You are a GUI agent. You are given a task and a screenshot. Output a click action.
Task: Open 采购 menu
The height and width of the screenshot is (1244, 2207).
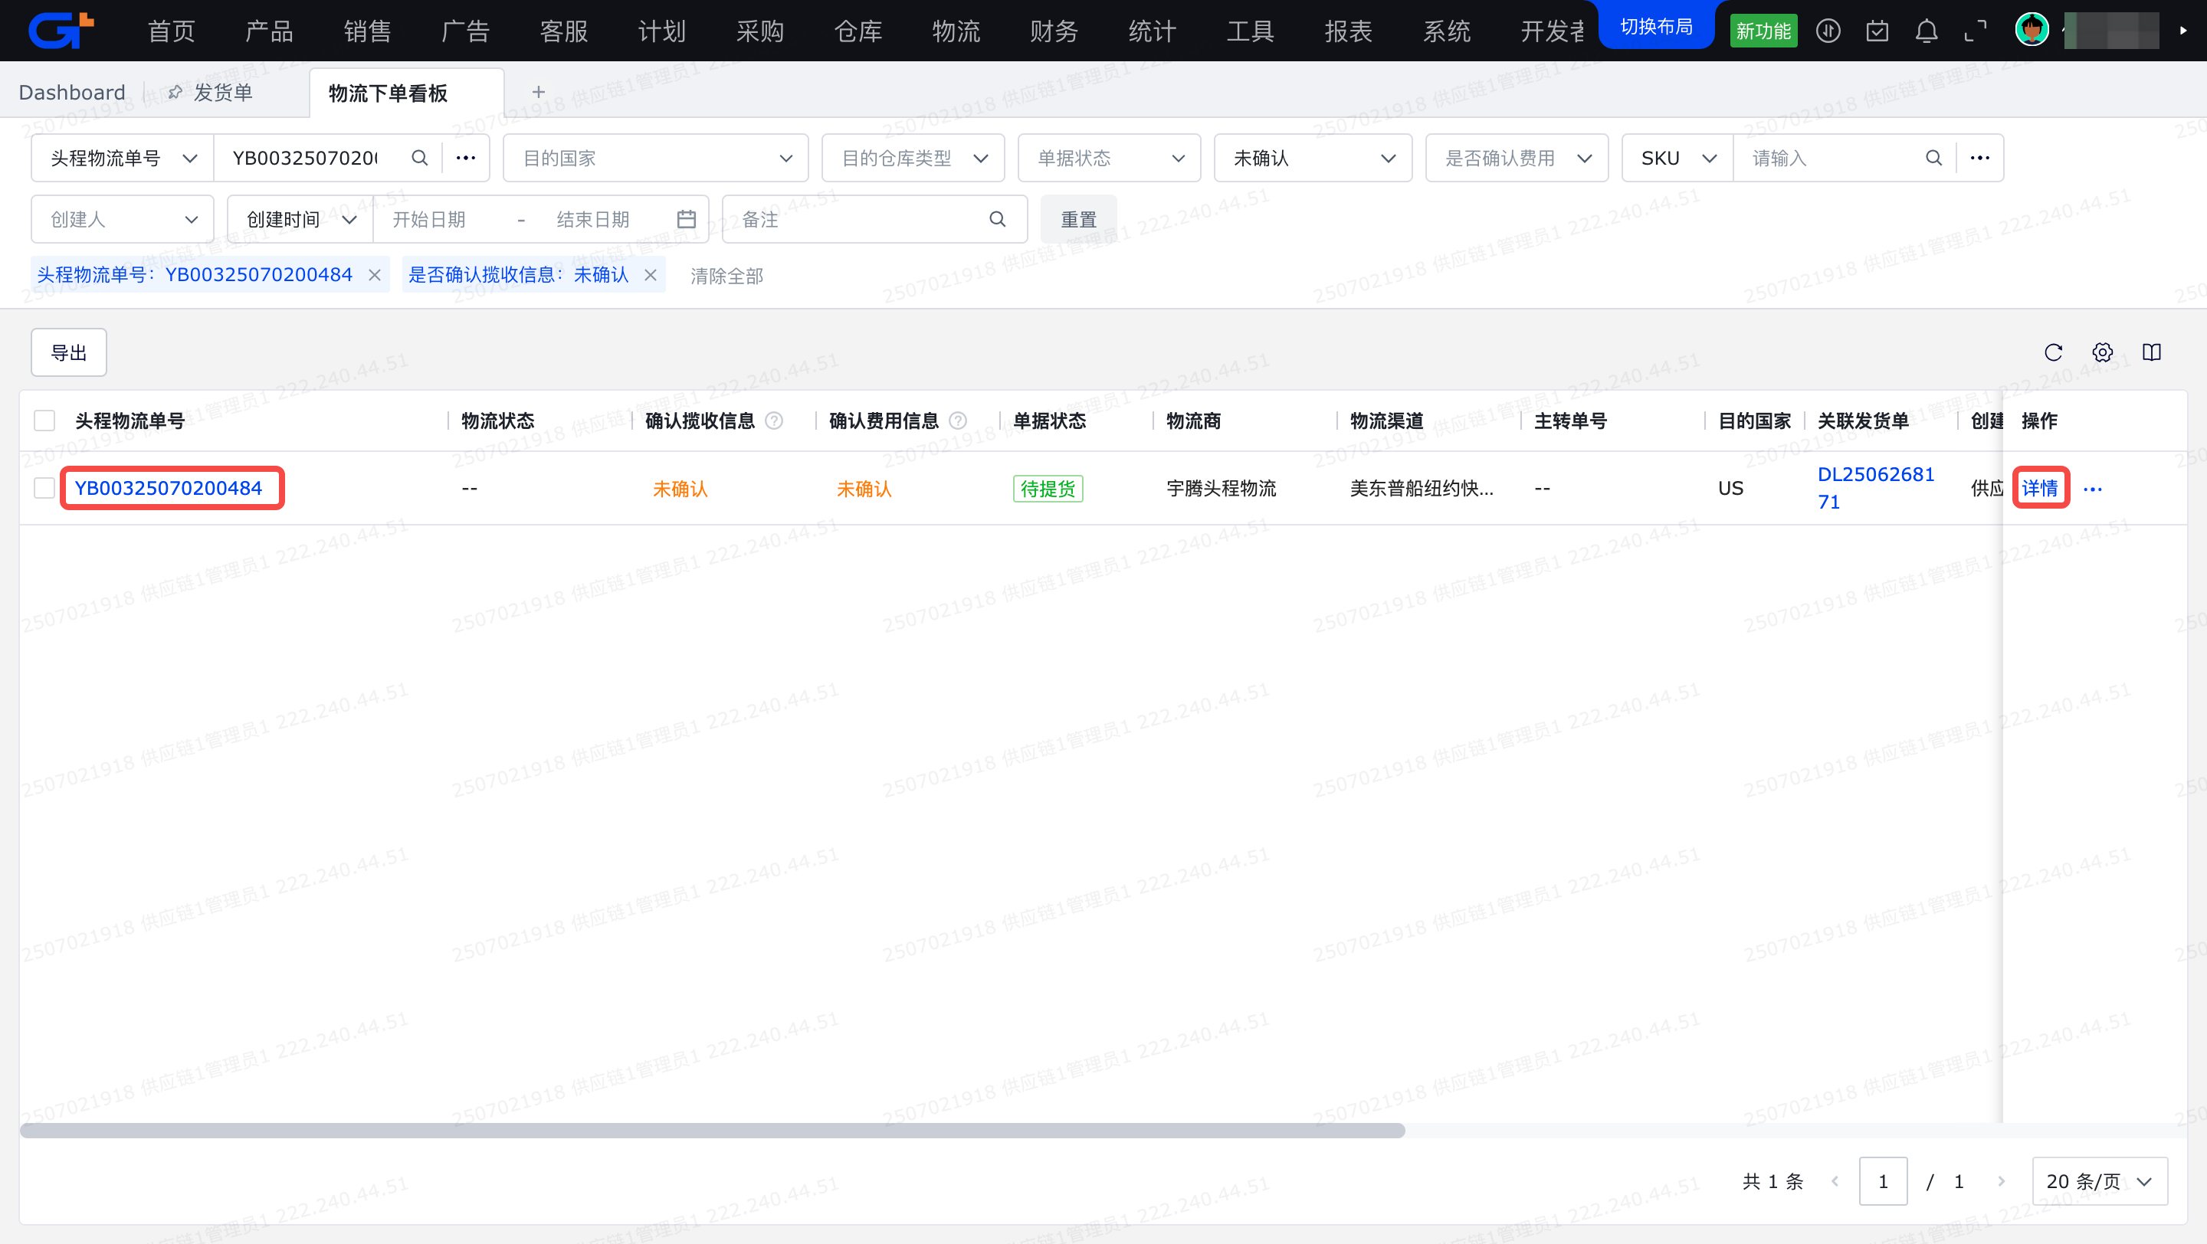pos(760,31)
